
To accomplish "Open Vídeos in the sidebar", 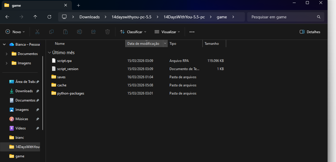I will tap(18, 128).
